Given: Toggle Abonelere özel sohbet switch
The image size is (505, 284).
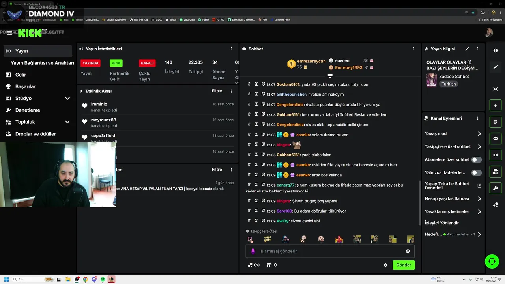Looking at the screenshot, I should pos(477,160).
